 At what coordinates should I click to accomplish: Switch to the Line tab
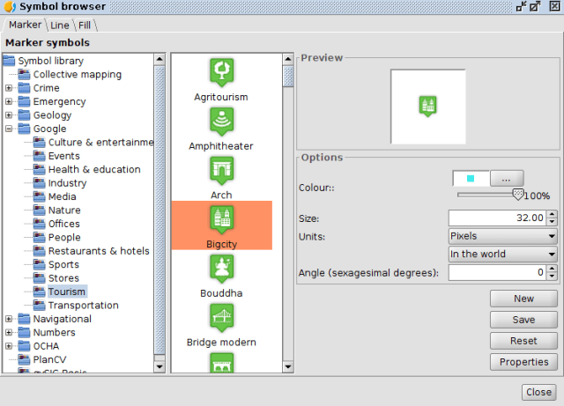pyautogui.click(x=60, y=25)
